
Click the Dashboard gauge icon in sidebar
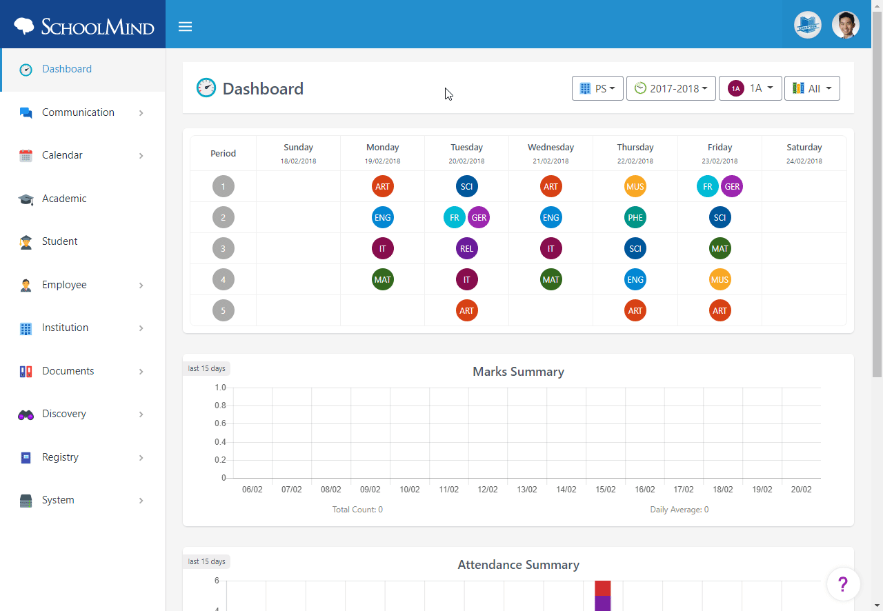click(x=26, y=70)
